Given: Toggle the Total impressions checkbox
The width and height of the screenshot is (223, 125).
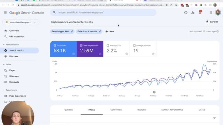Looking at the screenshot, I should pyautogui.click(x=81, y=45).
